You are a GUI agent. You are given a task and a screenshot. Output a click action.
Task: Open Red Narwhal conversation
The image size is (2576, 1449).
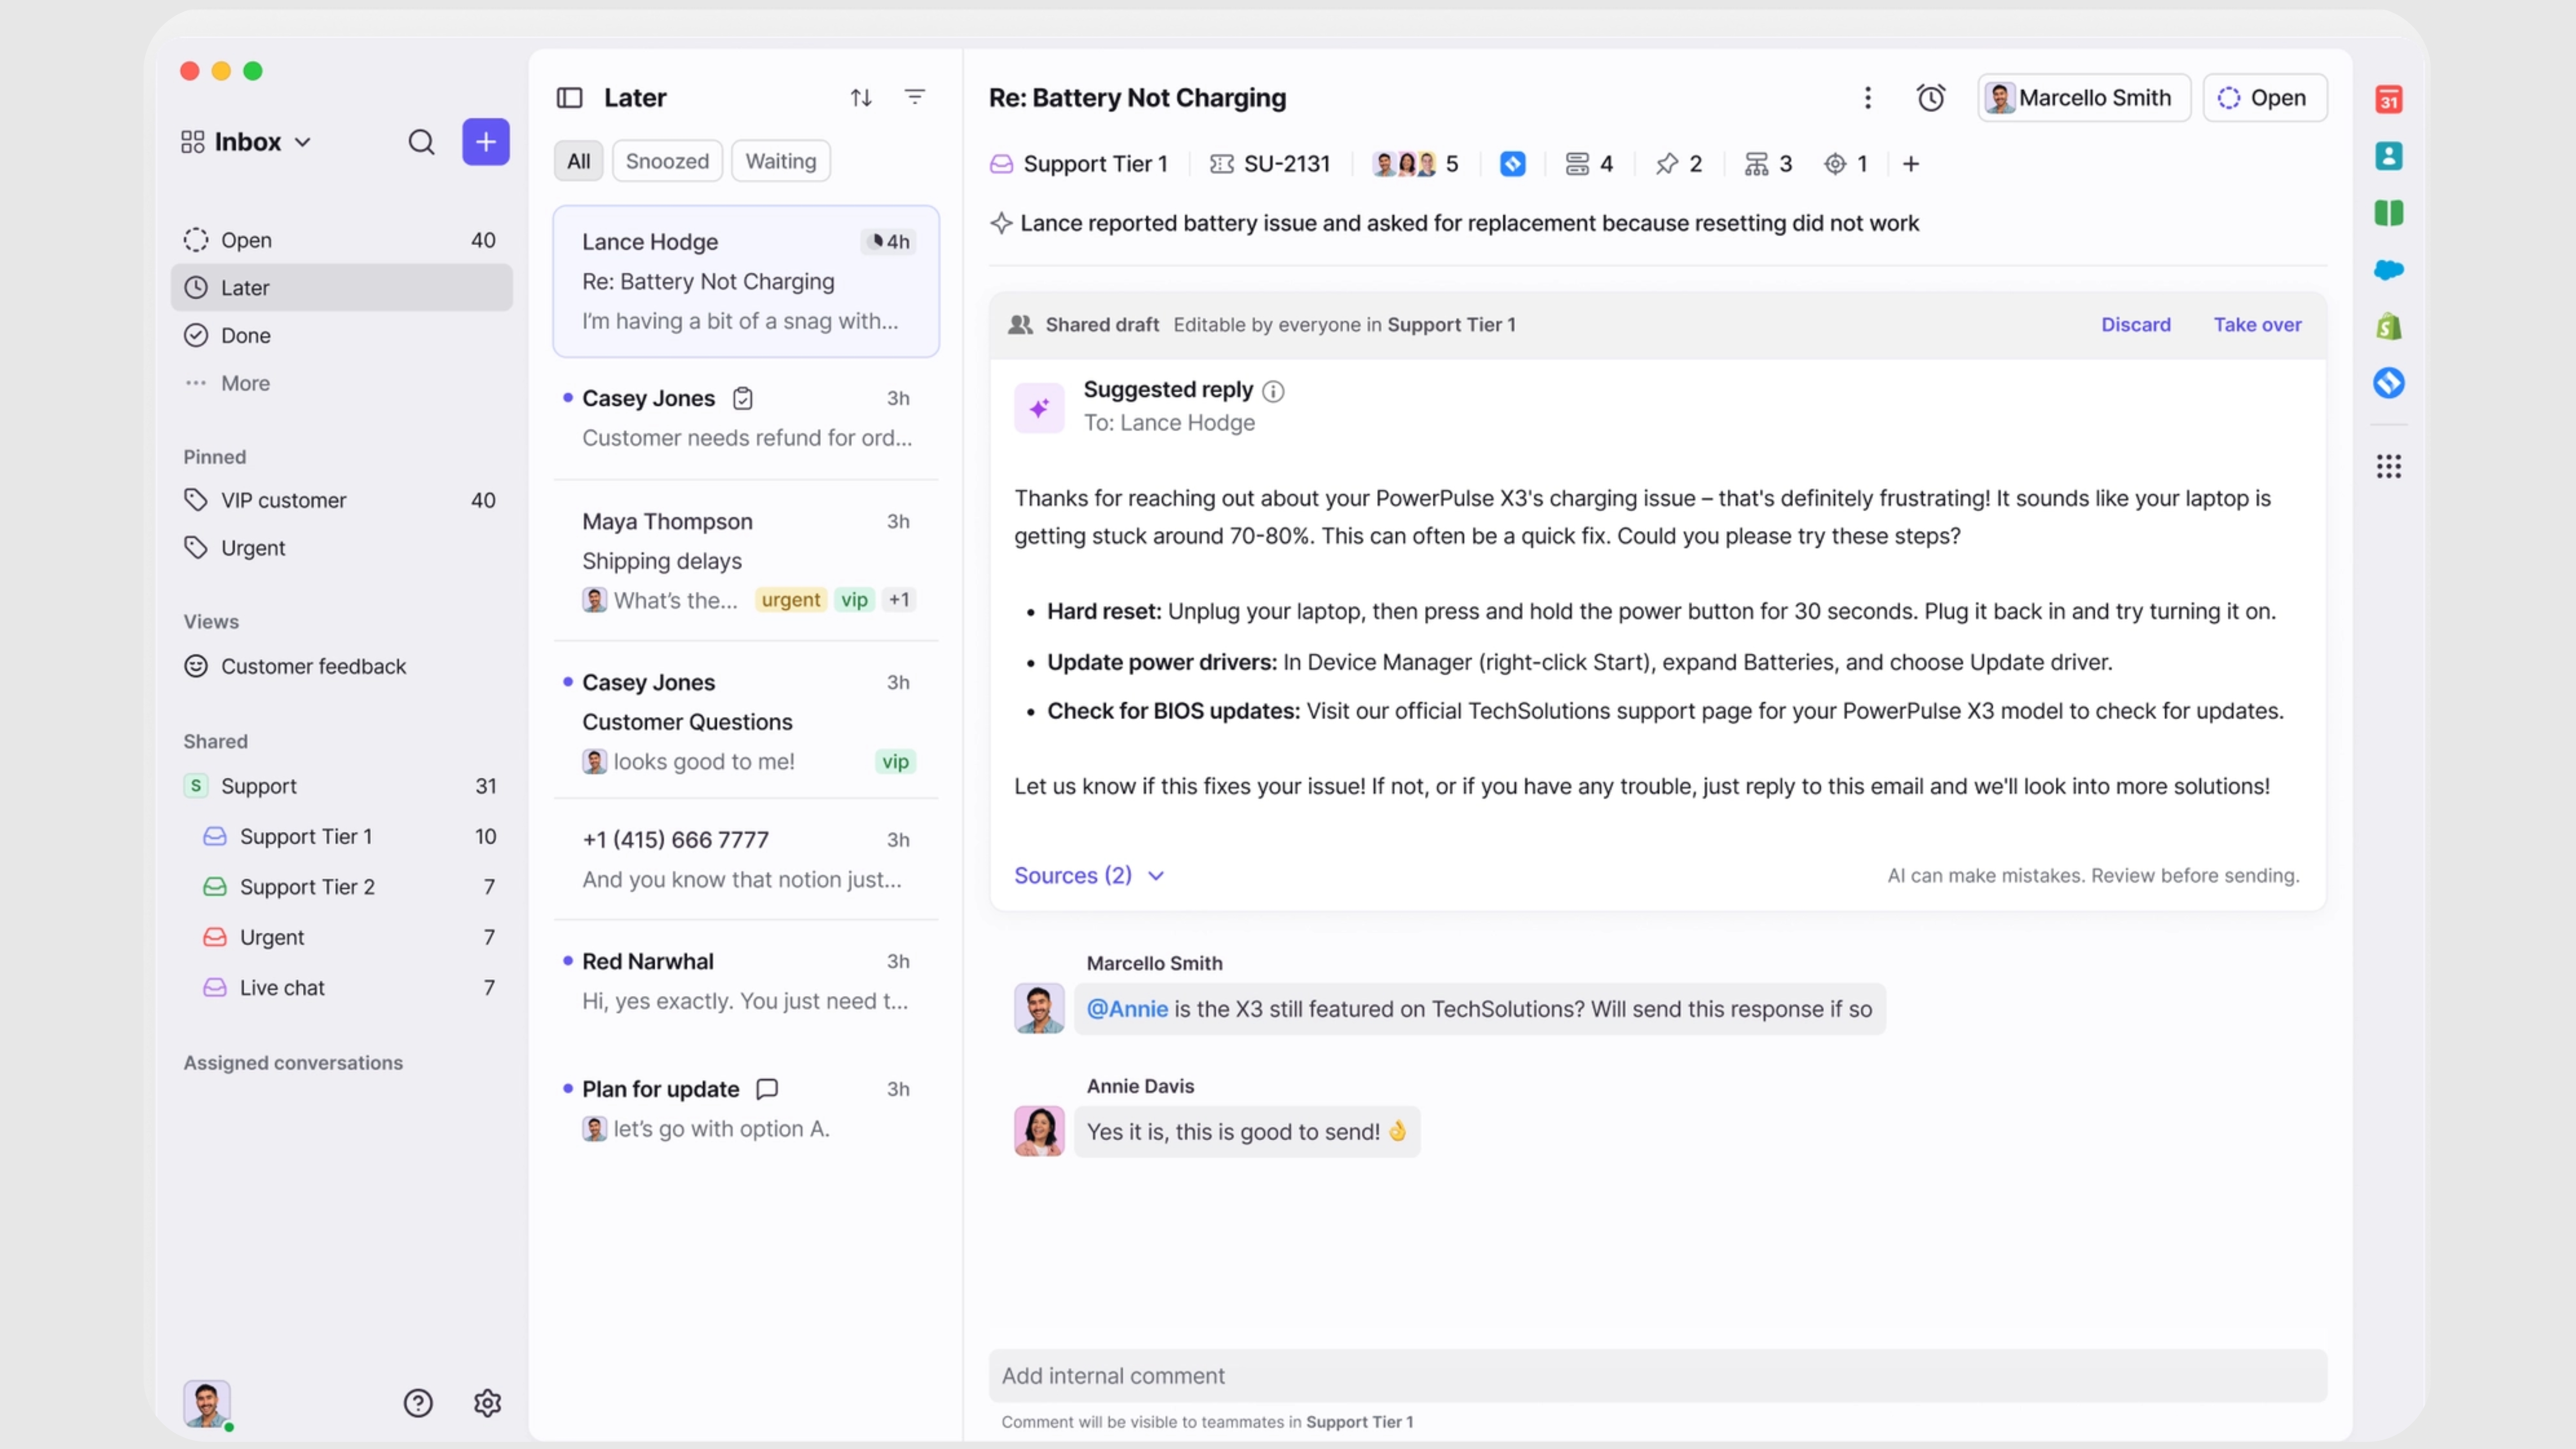click(746, 981)
